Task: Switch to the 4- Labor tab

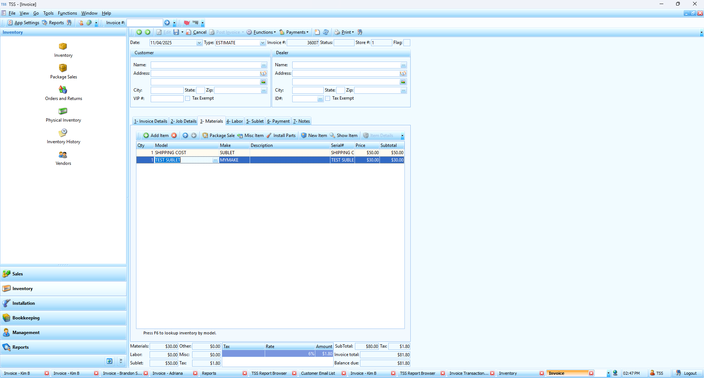Action: (x=235, y=121)
